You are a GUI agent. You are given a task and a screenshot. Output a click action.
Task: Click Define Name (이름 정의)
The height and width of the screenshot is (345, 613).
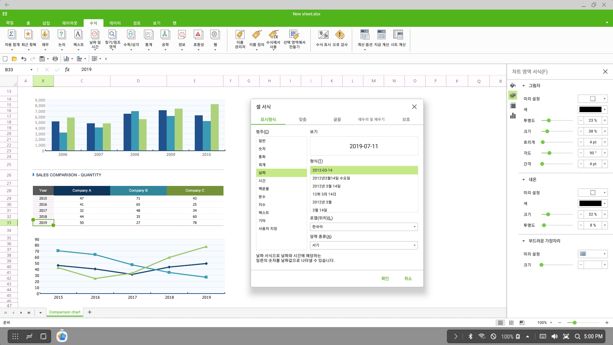coord(257,39)
